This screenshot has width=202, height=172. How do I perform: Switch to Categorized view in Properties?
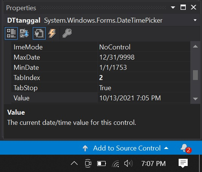[11, 34]
